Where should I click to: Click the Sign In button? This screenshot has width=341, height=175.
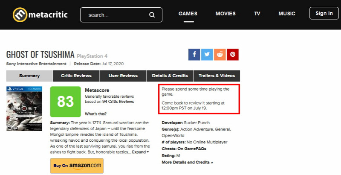[324, 13]
